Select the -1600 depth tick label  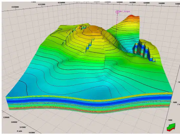pyautogui.click(x=175, y=102)
